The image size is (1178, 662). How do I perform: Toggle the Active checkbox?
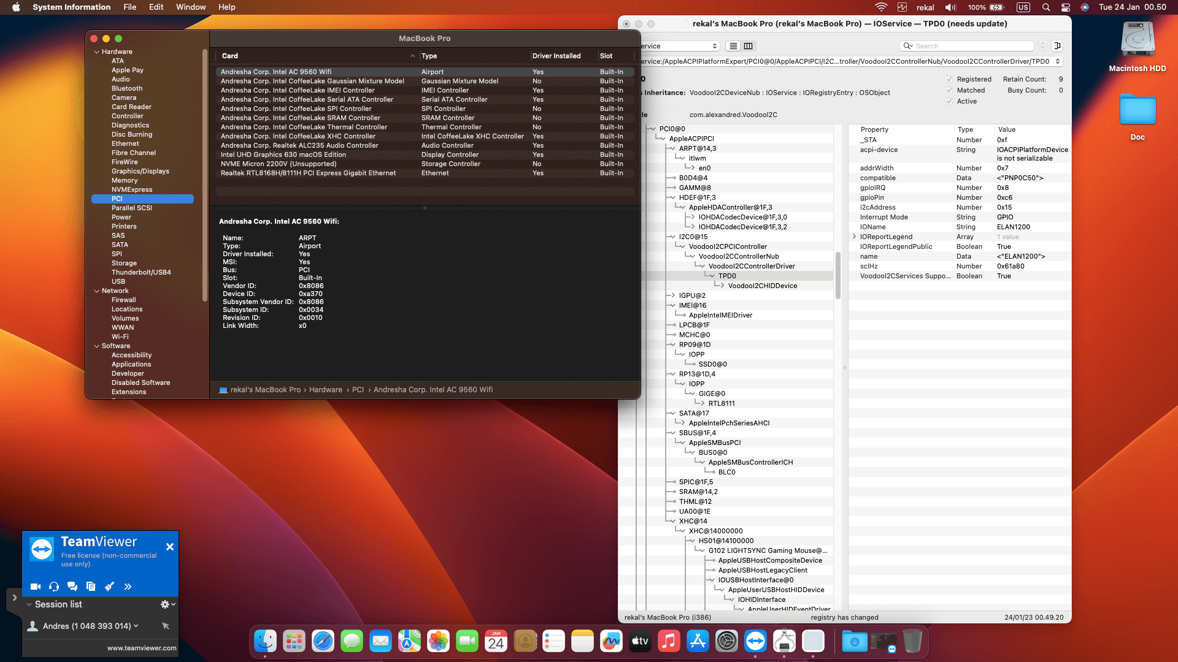coord(949,101)
